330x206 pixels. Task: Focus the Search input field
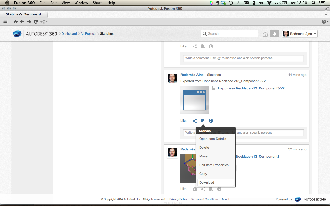click(x=229, y=34)
